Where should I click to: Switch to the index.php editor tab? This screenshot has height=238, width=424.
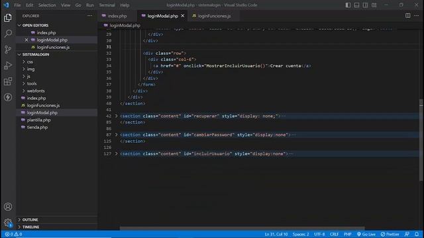pyautogui.click(x=117, y=16)
